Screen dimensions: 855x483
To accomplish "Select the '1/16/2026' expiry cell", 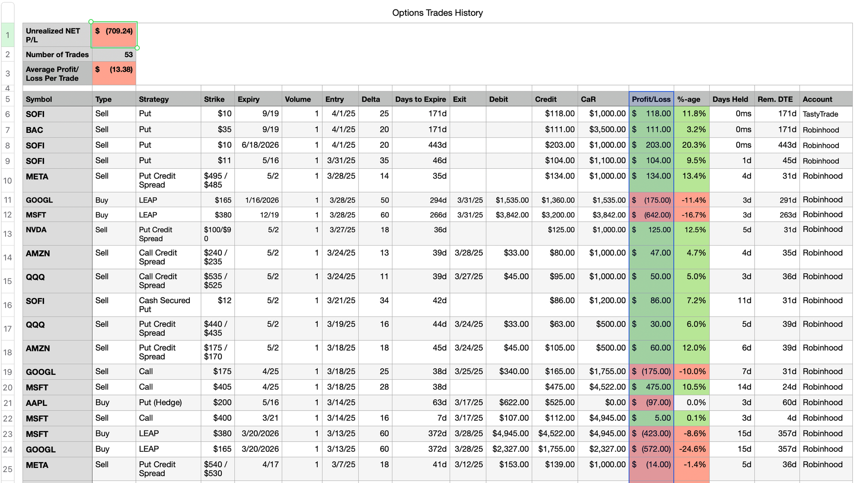I will (258, 200).
